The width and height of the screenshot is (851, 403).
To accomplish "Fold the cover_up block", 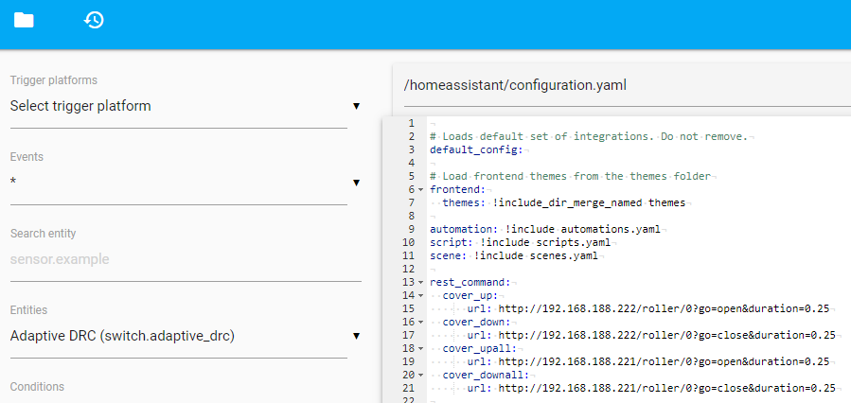I will (x=421, y=295).
